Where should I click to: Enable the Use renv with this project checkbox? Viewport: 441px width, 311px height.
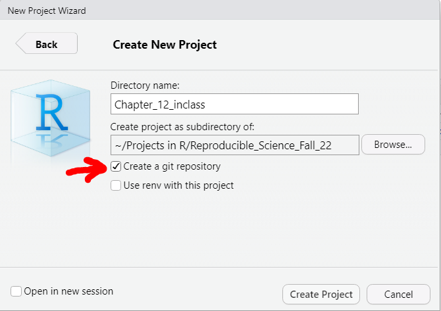[x=116, y=185]
